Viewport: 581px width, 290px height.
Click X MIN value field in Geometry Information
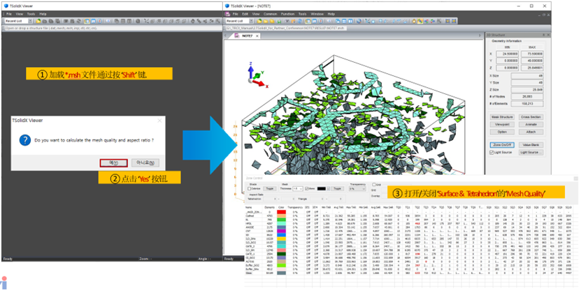click(x=508, y=54)
